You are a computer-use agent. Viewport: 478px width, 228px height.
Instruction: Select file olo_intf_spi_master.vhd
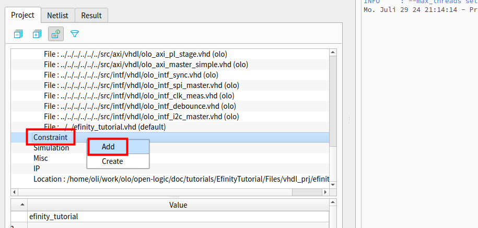142,85
